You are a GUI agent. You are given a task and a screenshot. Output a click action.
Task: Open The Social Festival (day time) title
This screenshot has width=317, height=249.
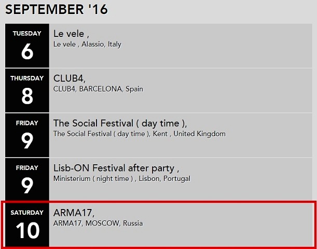tap(120, 123)
